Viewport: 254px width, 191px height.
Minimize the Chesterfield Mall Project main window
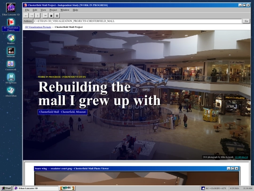pos(240,5)
